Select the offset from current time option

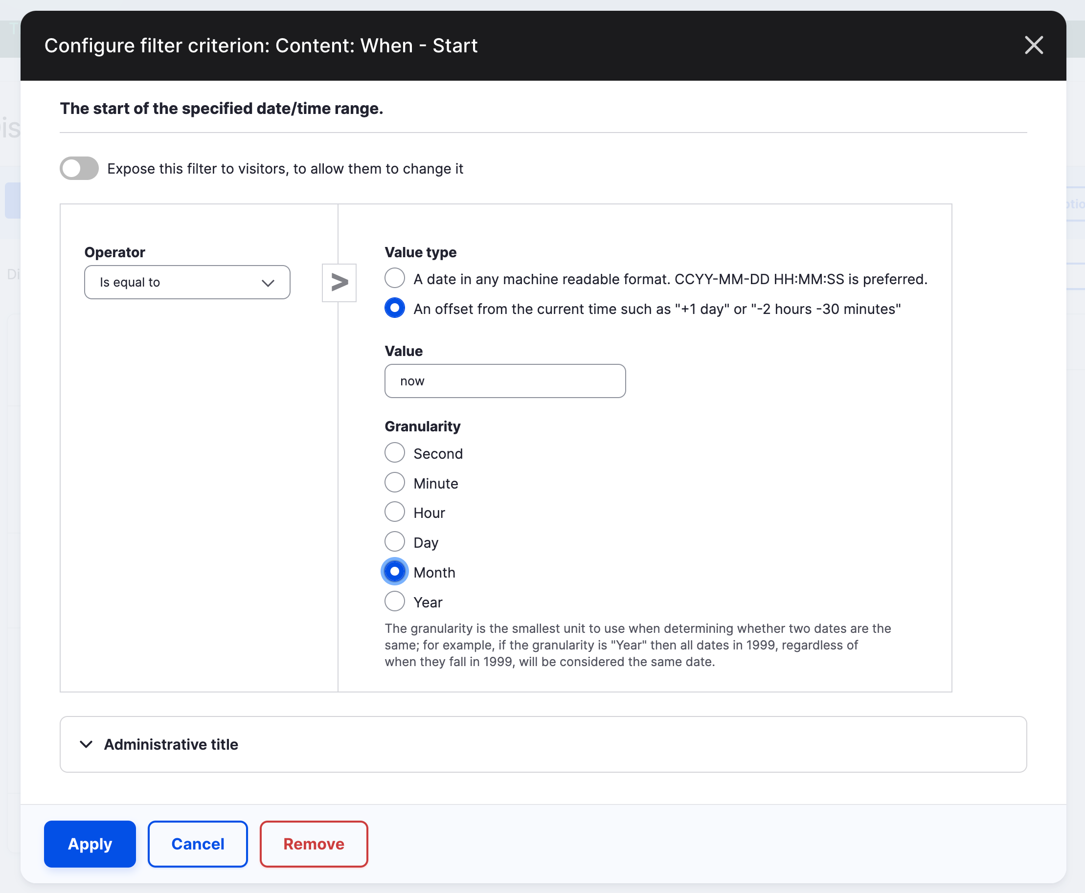pyautogui.click(x=394, y=308)
